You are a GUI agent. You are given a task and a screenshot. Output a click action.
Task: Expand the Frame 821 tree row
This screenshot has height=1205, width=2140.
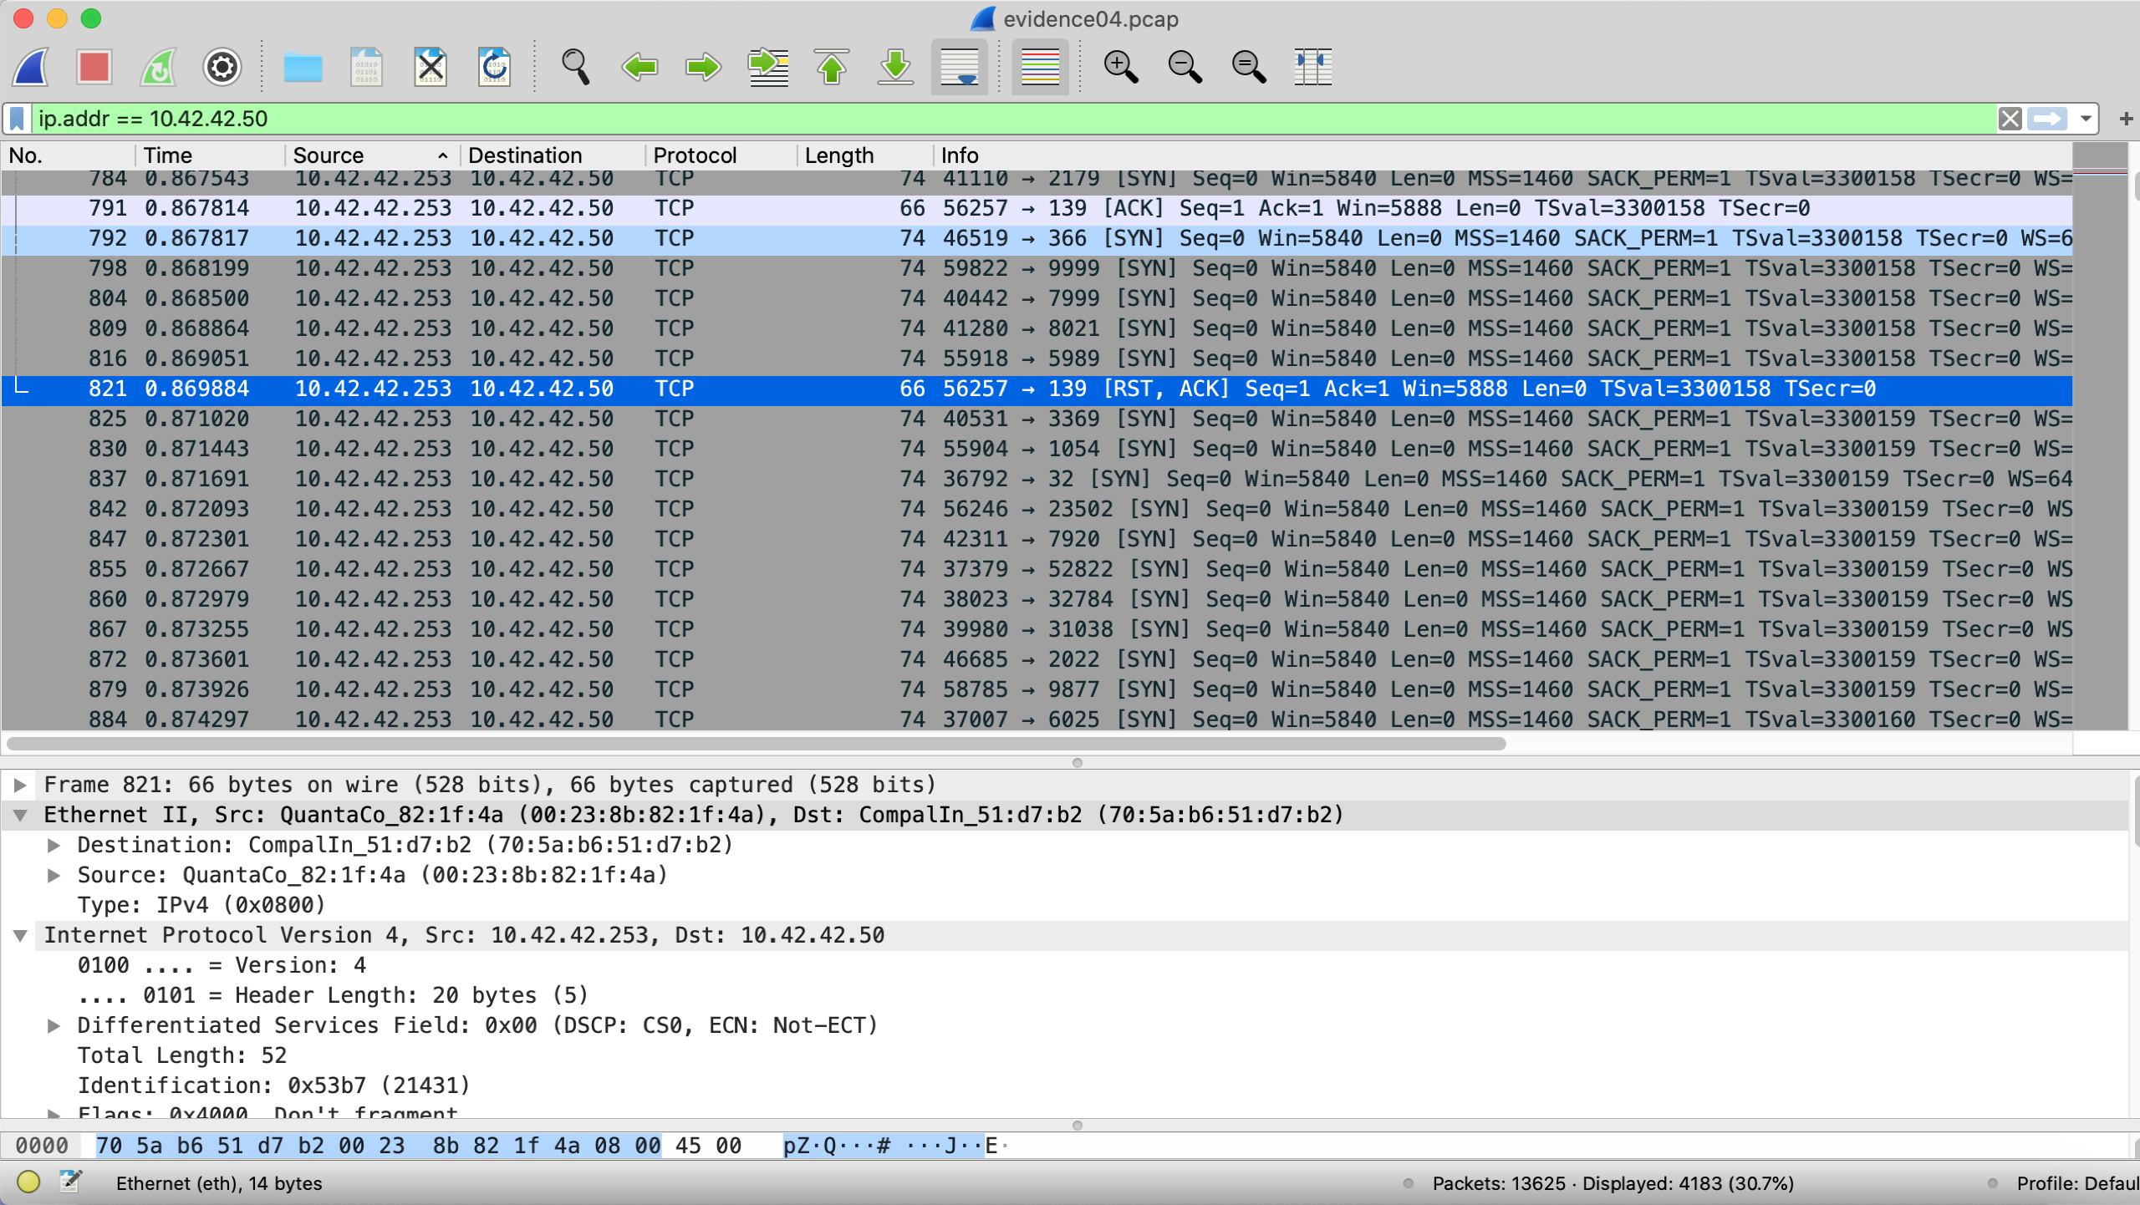click(20, 785)
